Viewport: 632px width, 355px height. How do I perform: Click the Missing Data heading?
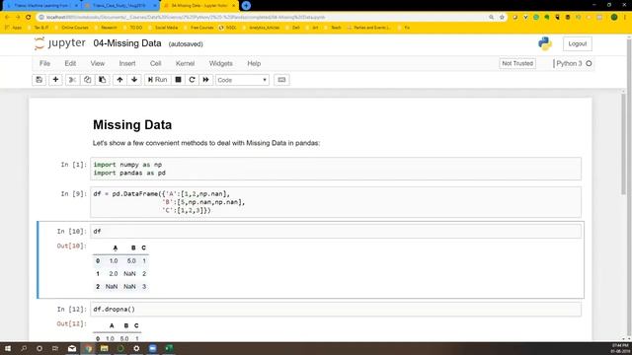tap(132, 125)
